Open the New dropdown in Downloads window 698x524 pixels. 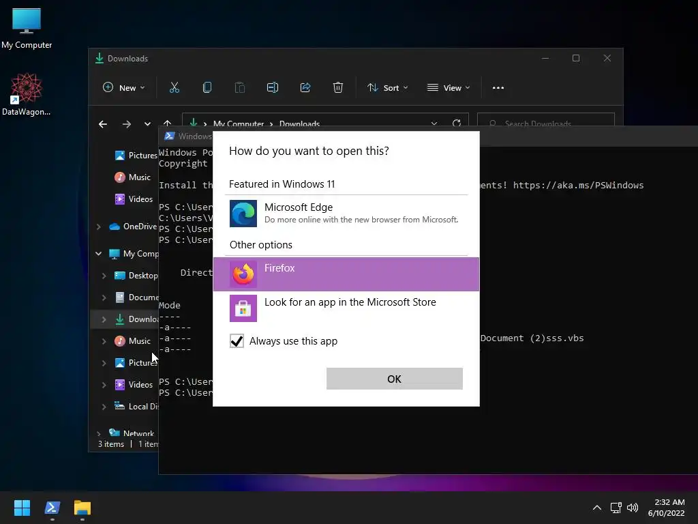(x=124, y=88)
